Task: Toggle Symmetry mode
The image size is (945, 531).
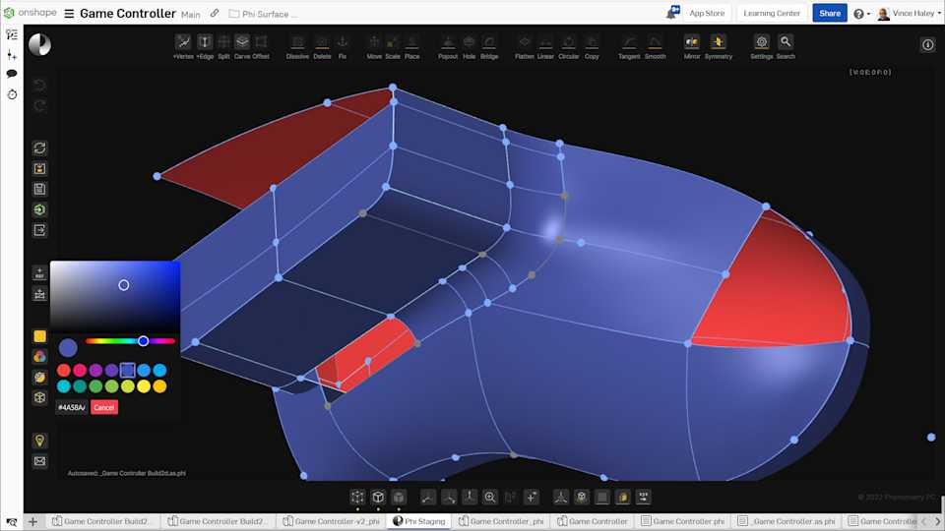Action: [718, 46]
